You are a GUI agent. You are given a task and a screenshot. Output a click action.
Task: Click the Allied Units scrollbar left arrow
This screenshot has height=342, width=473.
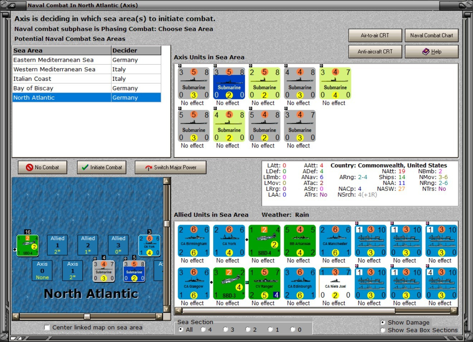click(178, 311)
